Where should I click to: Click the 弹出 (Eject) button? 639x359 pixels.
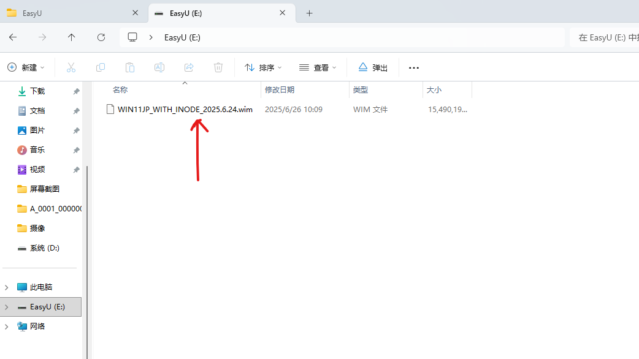[x=373, y=67]
